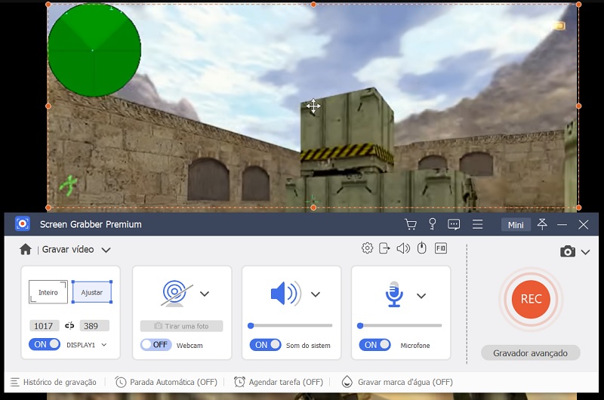Close the Screen Grabber Premium window
This screenshot has height=400, width=604.
tap(583, 224)
